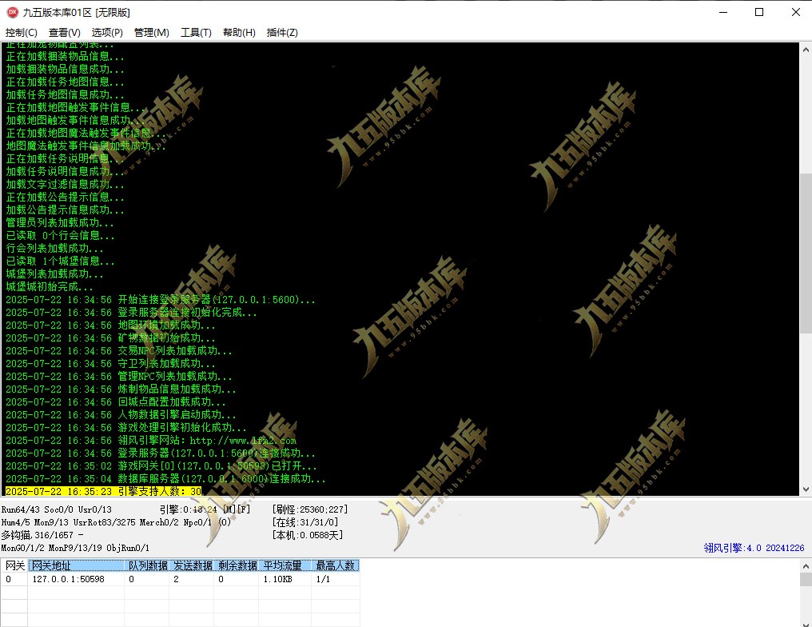Click the http://www.lfm2.com URL in log
Screen dimensions: 812x627
point(243,441)
